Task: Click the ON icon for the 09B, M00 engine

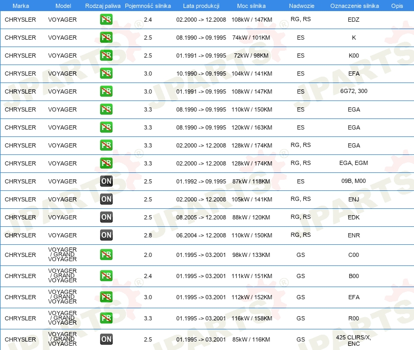Action: pyautogui.click(x=106, y=181)
